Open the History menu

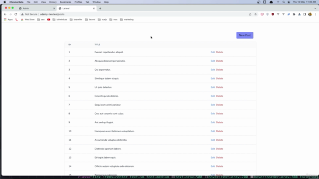point(53,2)
